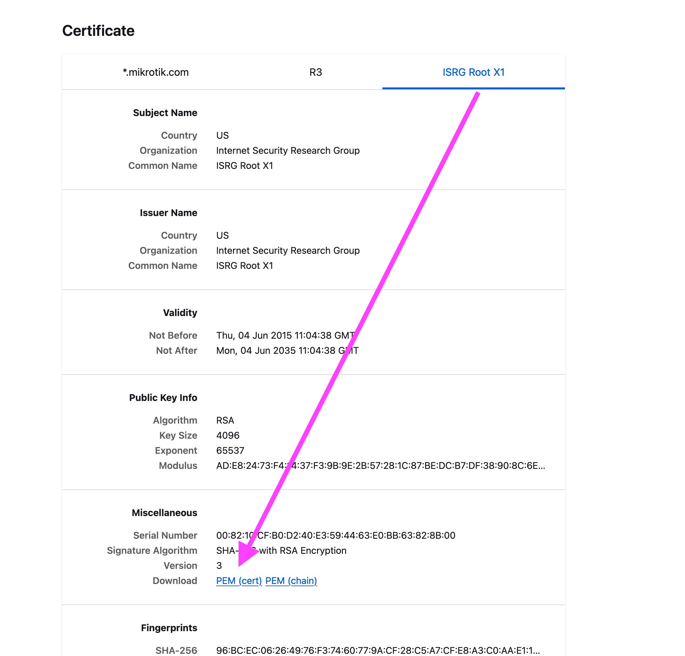
Task: Click the Fingerprints section heading
Action: (169, 628)
